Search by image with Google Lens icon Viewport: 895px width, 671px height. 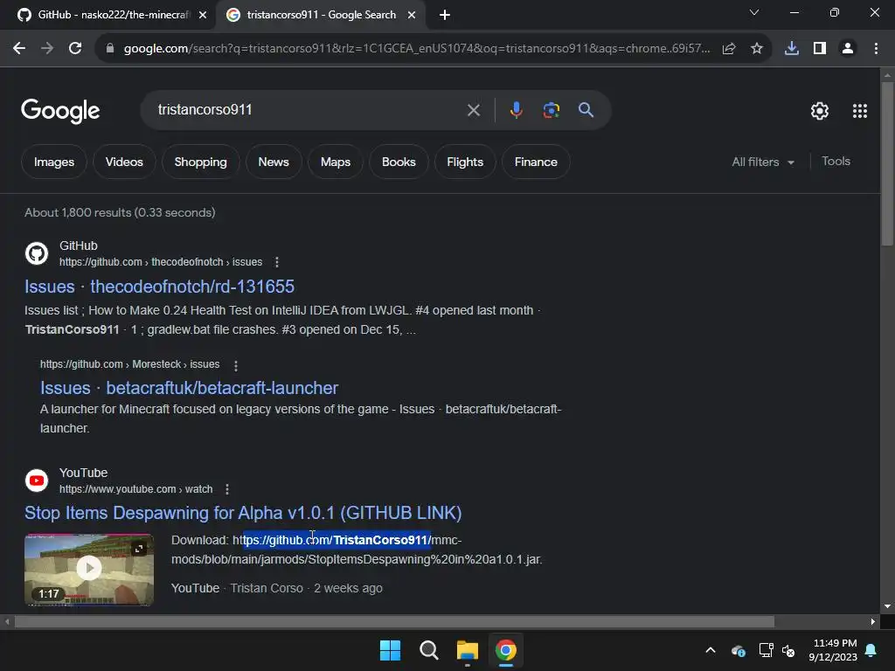pyautogui.click(x=552, y=110)
